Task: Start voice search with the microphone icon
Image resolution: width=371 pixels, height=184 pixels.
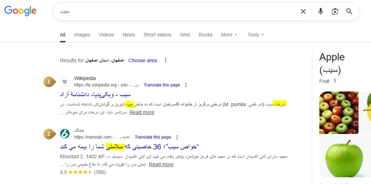Action: click(x=321, y=11)
